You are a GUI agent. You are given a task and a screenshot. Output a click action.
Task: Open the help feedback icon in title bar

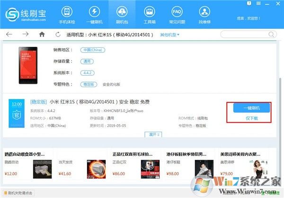(249, 3)
